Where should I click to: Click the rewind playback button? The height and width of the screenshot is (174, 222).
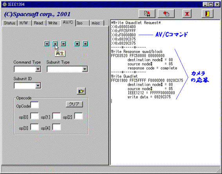coord(47,44)
